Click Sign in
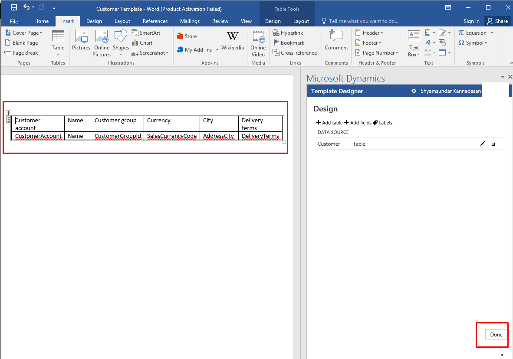Screen dimensions: 513x359 [471, 21]
